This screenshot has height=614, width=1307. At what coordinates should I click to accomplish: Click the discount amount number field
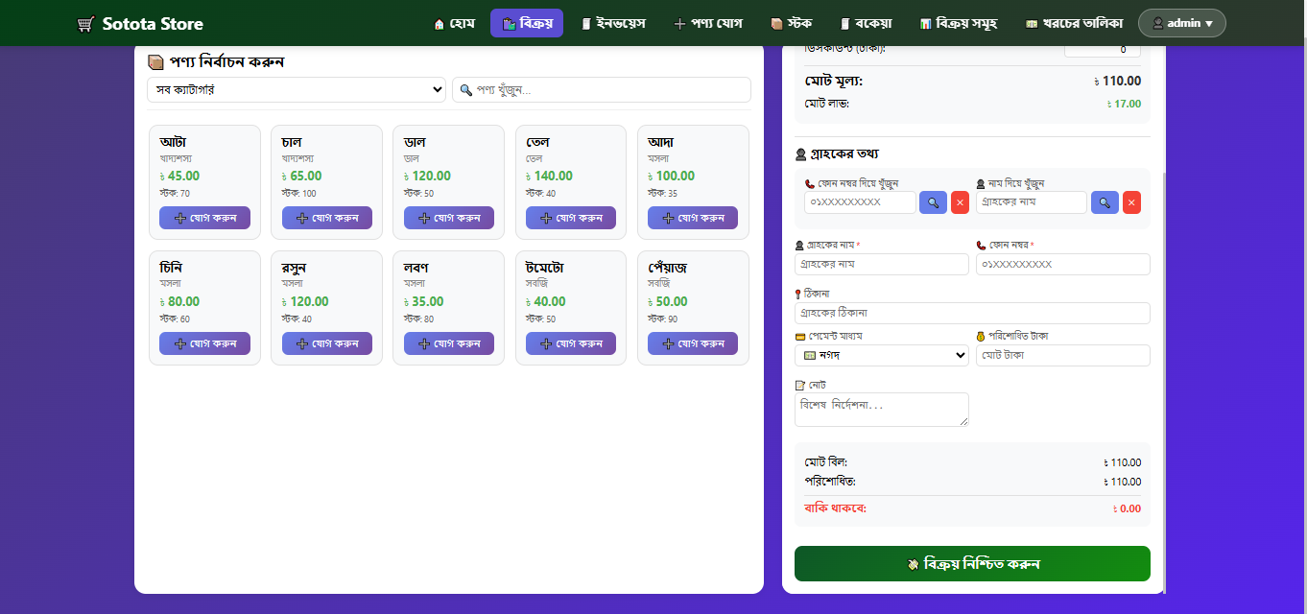[x=1103, y=50]
